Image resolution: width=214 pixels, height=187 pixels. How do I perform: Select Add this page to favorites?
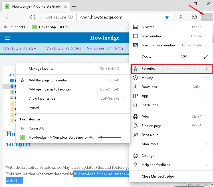pyautogui.click(x=73, y=80)
